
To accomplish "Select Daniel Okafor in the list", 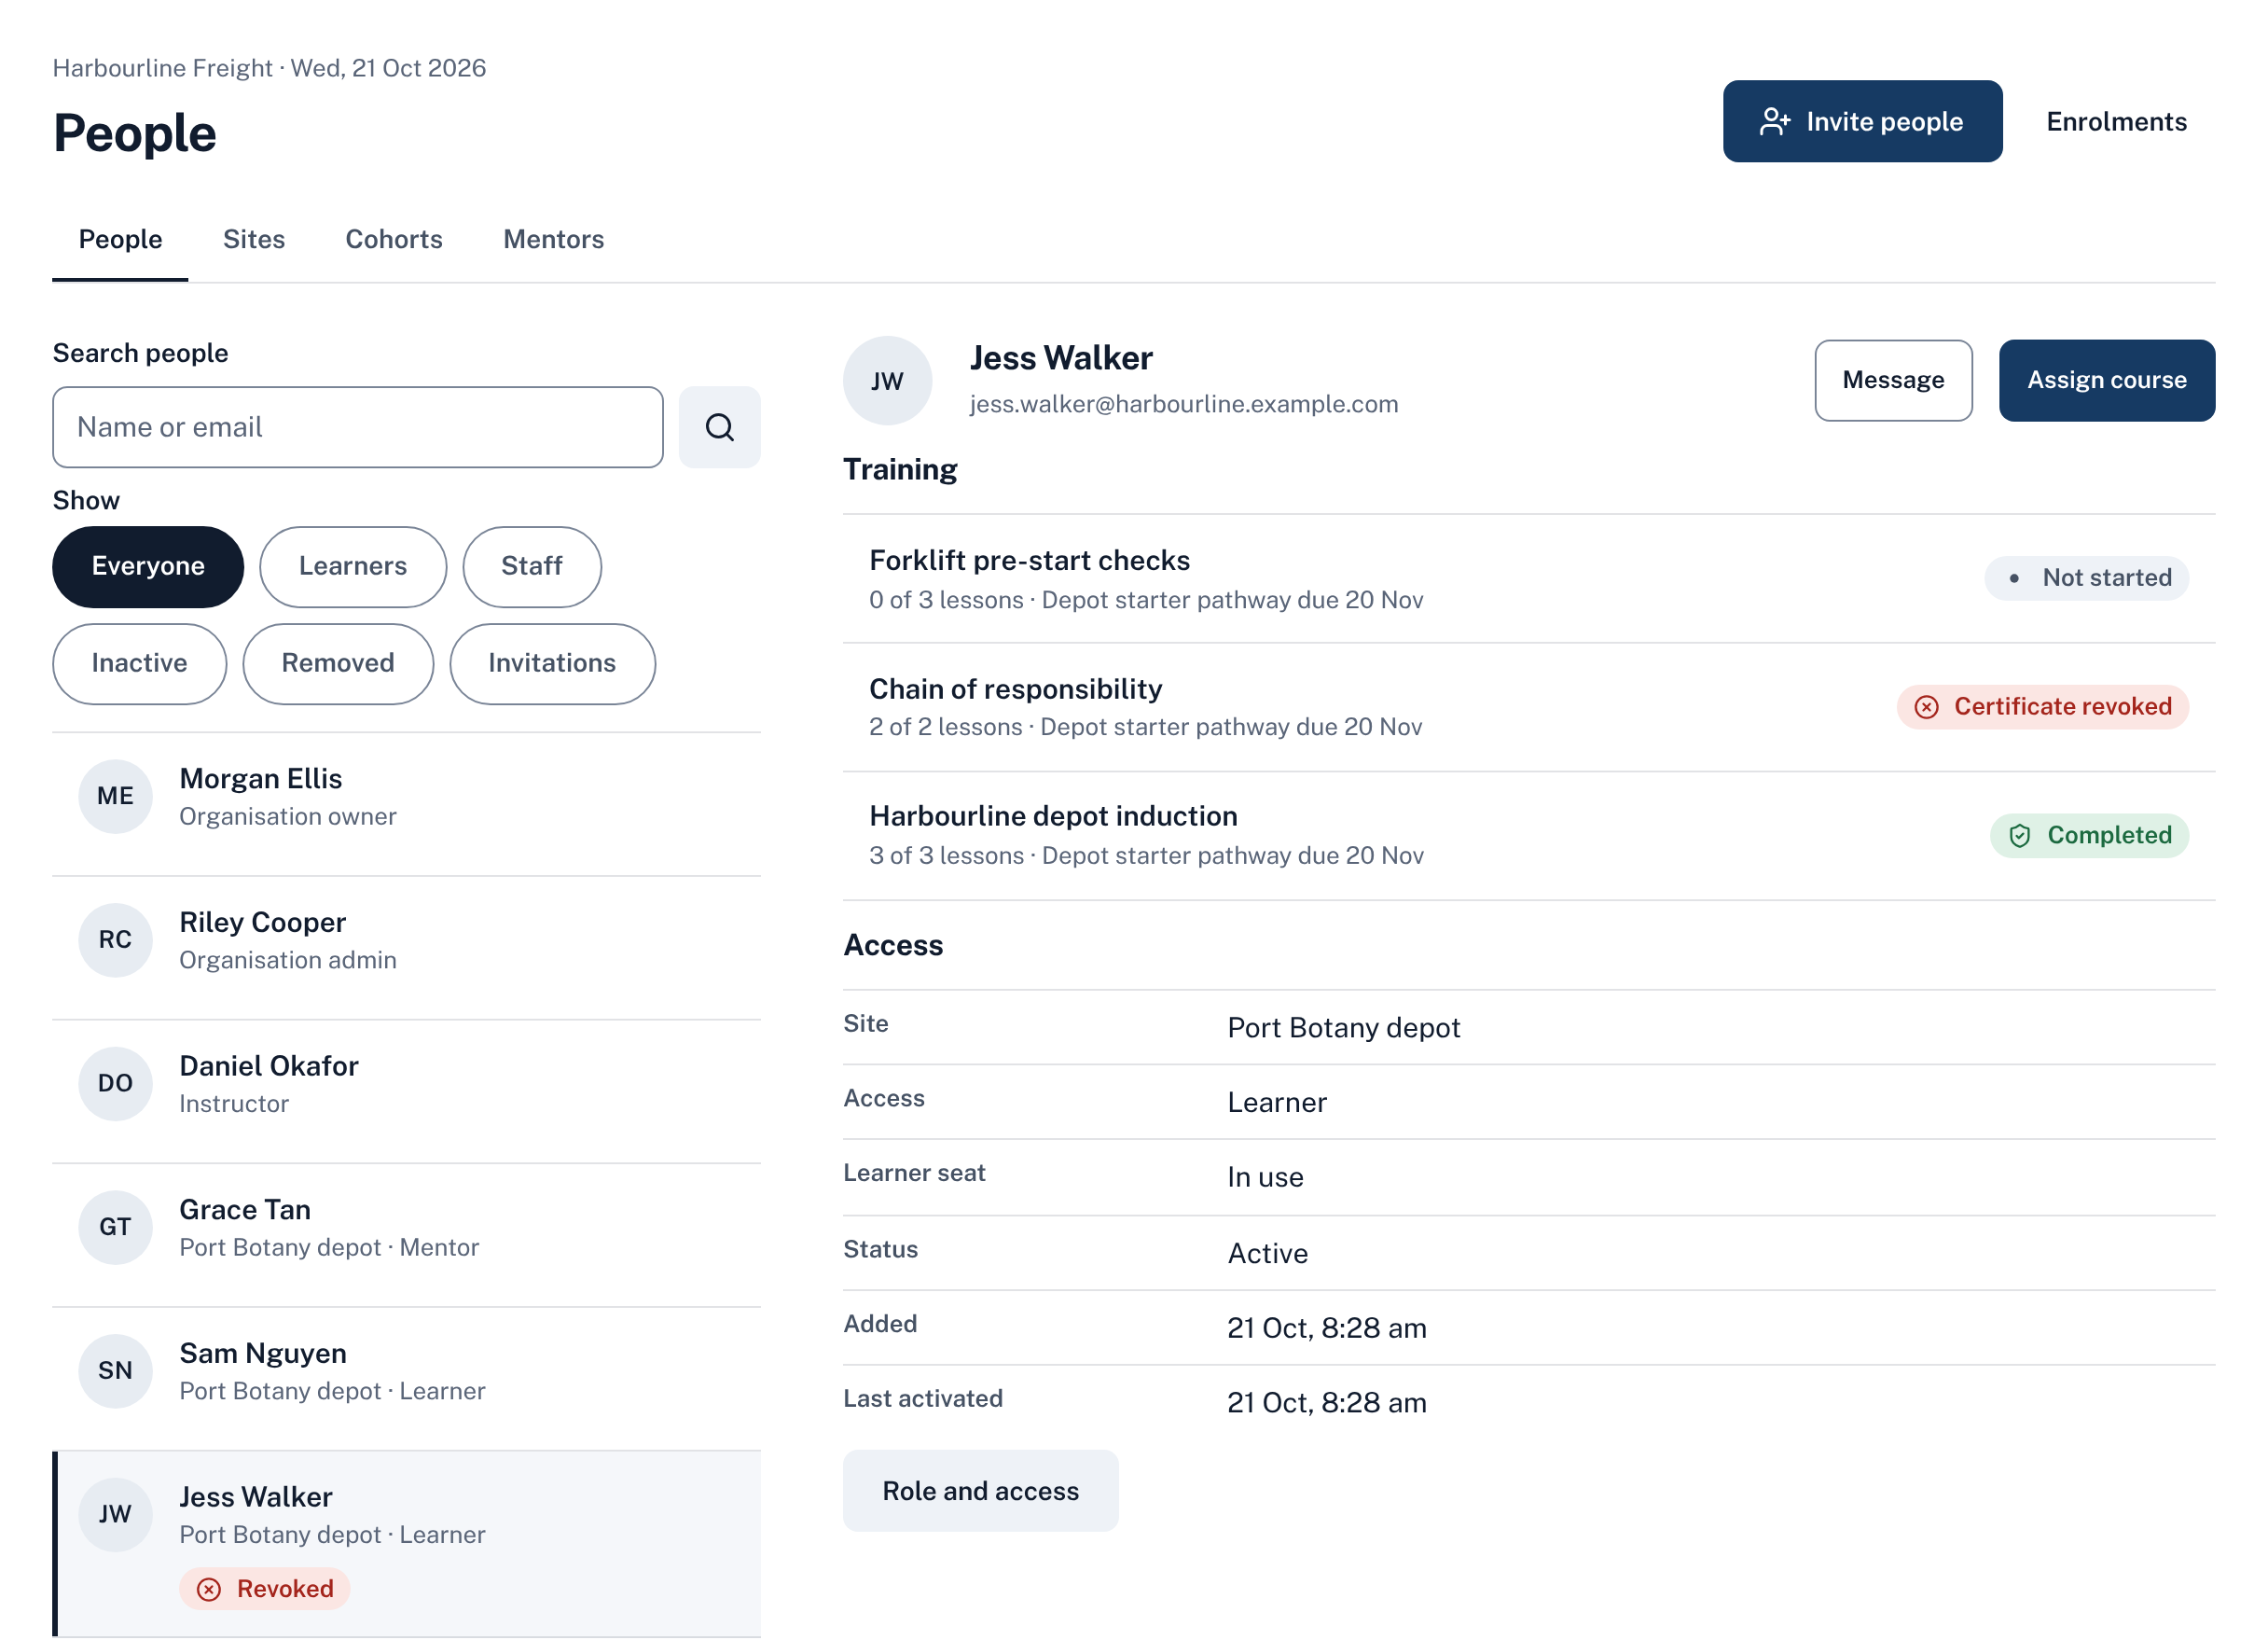I will (406, 1091).
